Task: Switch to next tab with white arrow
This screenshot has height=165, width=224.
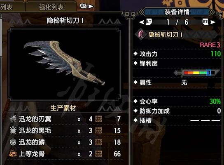Action: [91, 6]
